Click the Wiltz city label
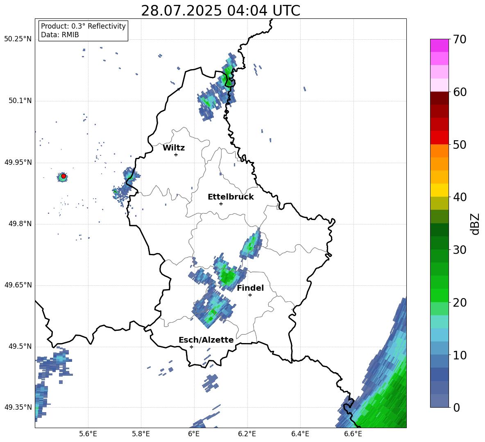 tap(174, 148)
